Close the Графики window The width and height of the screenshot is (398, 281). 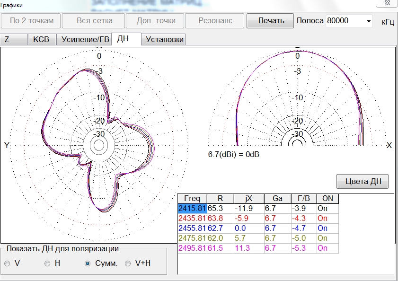386,3
